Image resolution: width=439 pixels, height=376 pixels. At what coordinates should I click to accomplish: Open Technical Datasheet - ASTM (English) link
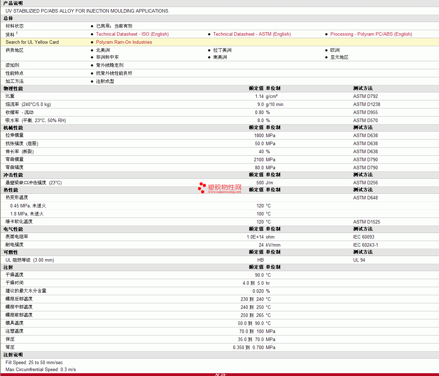click(x=252, y=34)
